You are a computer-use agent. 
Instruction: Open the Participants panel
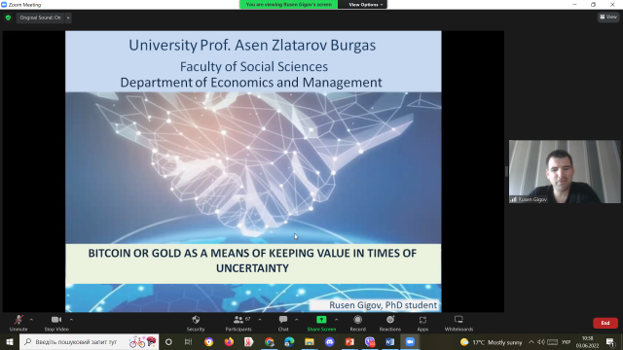click(x=238, y=324)
